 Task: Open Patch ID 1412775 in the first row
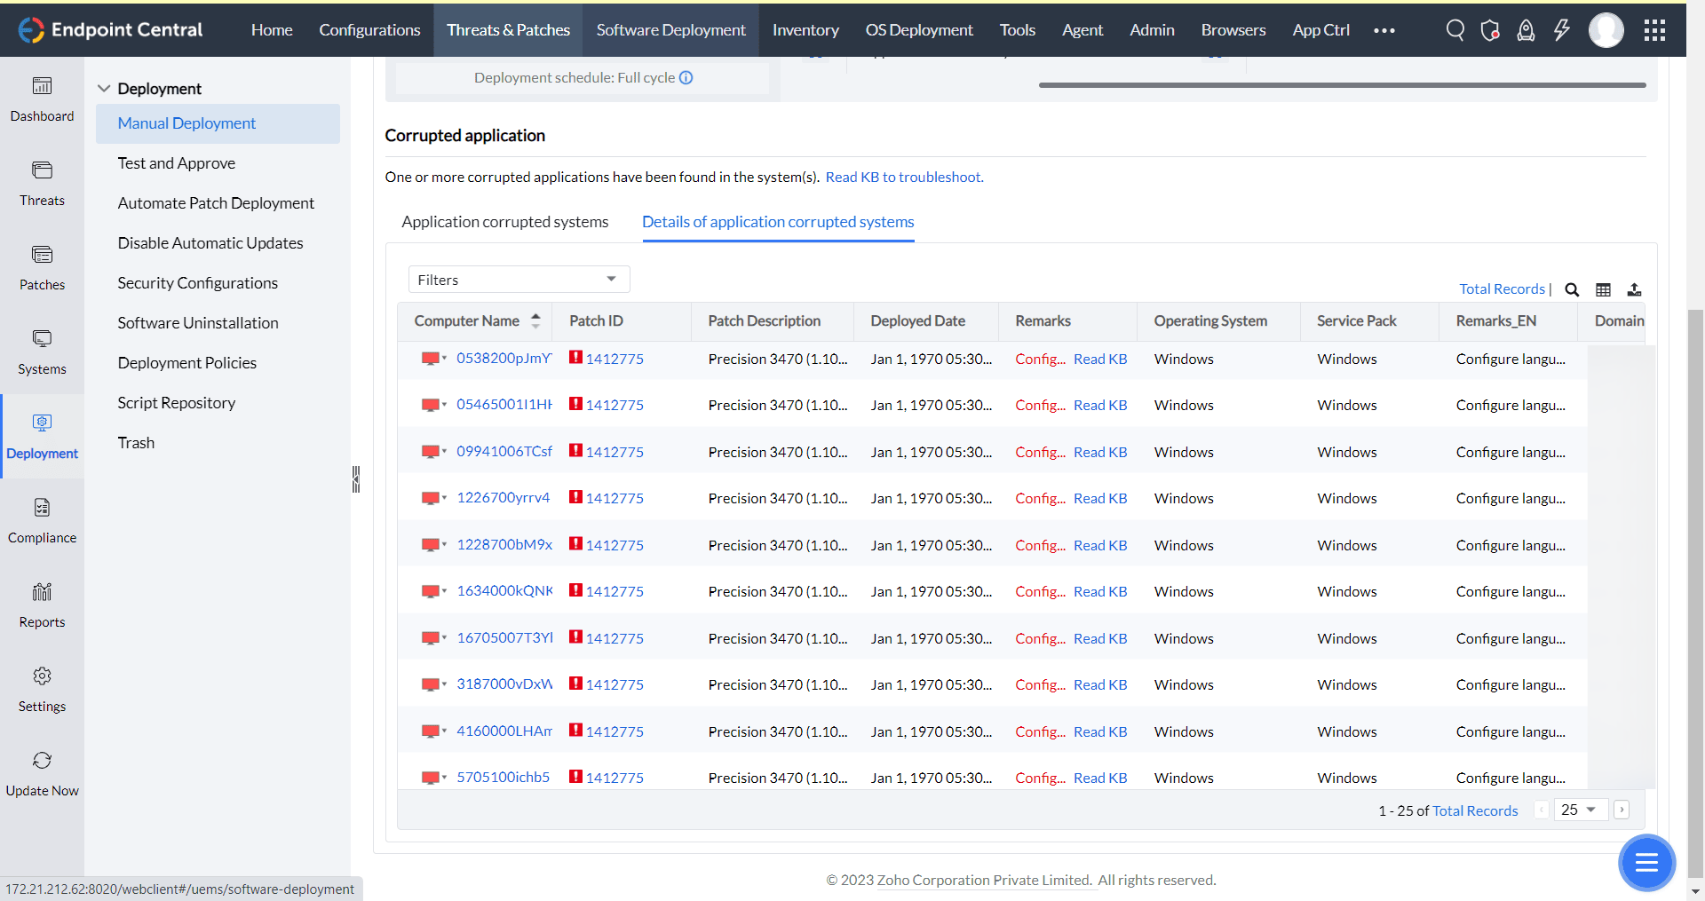[616, 359]
